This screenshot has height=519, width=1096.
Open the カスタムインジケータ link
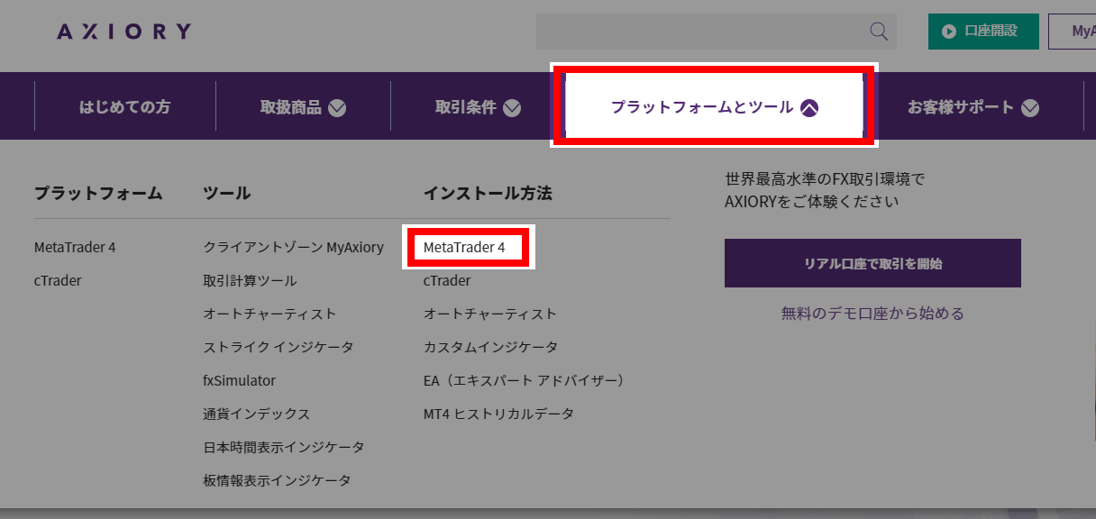[x=490, y=347]
